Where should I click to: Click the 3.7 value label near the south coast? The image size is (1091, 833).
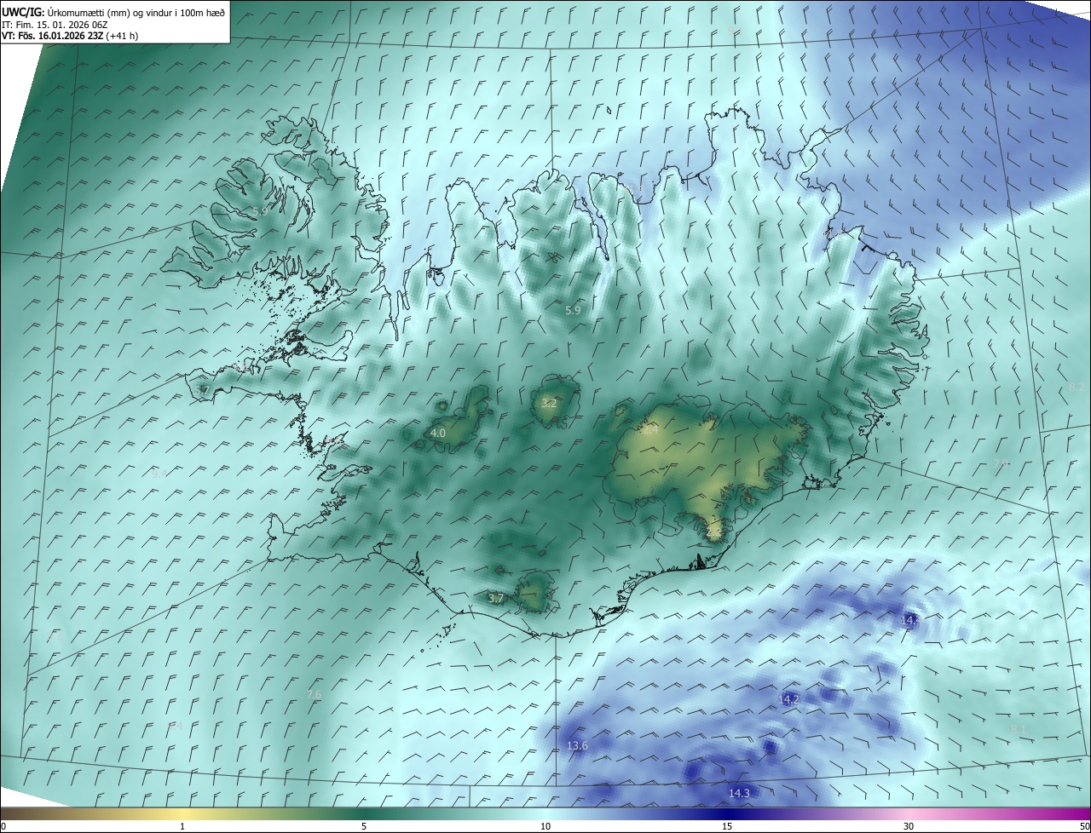[496, 599]
